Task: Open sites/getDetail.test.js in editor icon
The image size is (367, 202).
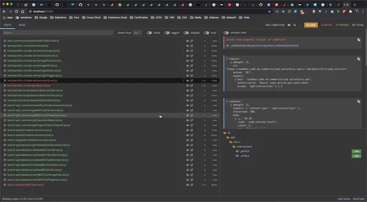Action: 192,85
